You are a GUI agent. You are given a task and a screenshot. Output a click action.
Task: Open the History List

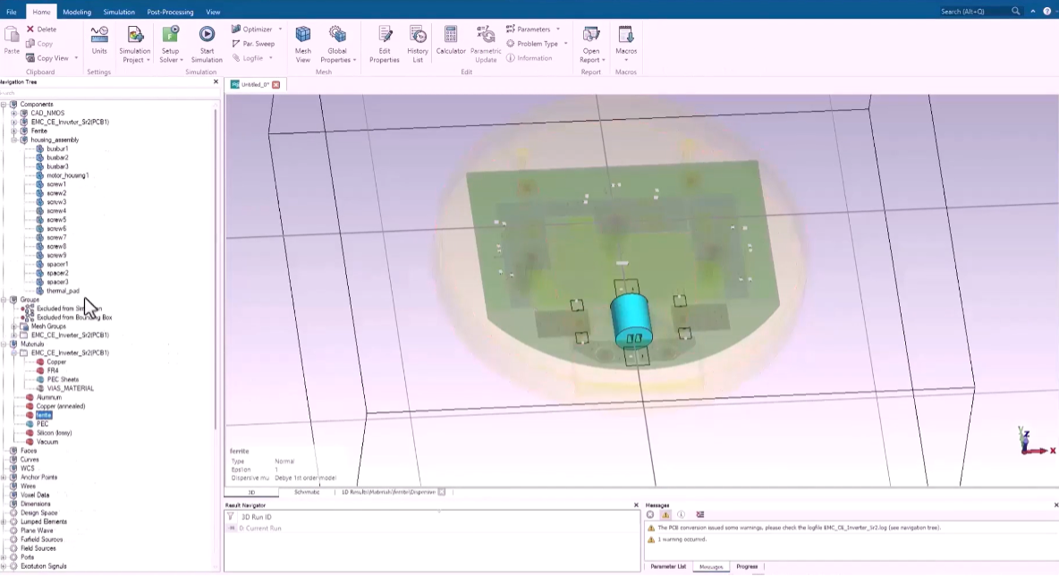[418, 36]
